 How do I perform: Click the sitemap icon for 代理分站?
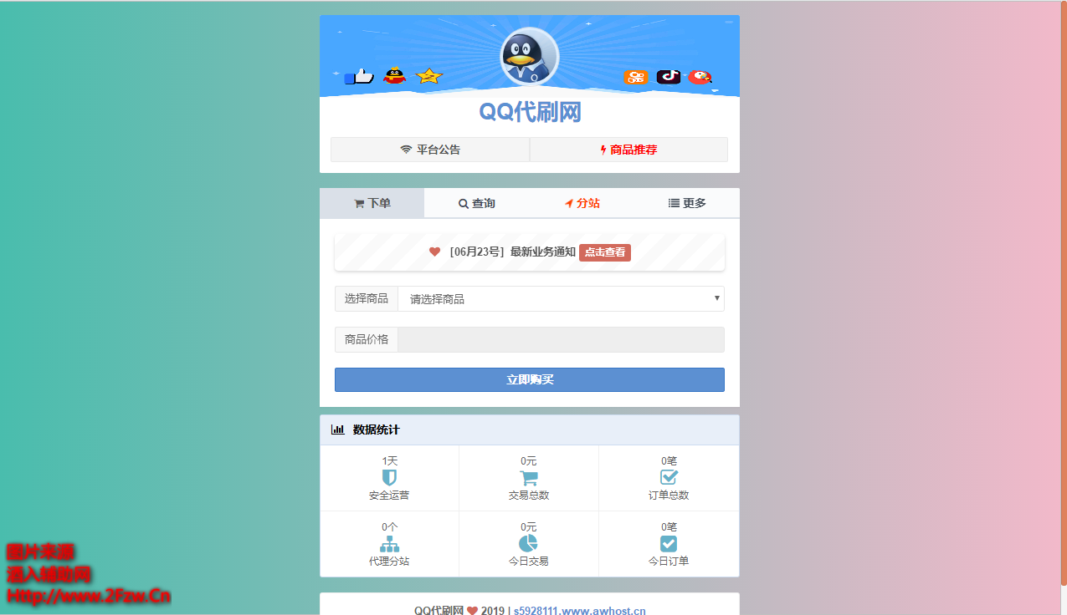tap(389, 543)
